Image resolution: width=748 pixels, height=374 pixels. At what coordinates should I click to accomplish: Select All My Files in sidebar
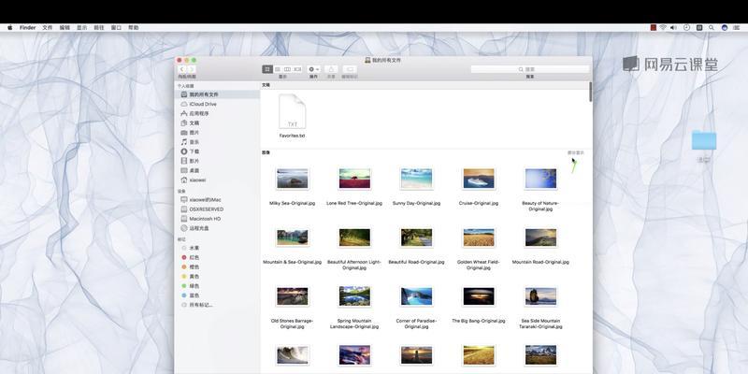click(x=218, y=94)
